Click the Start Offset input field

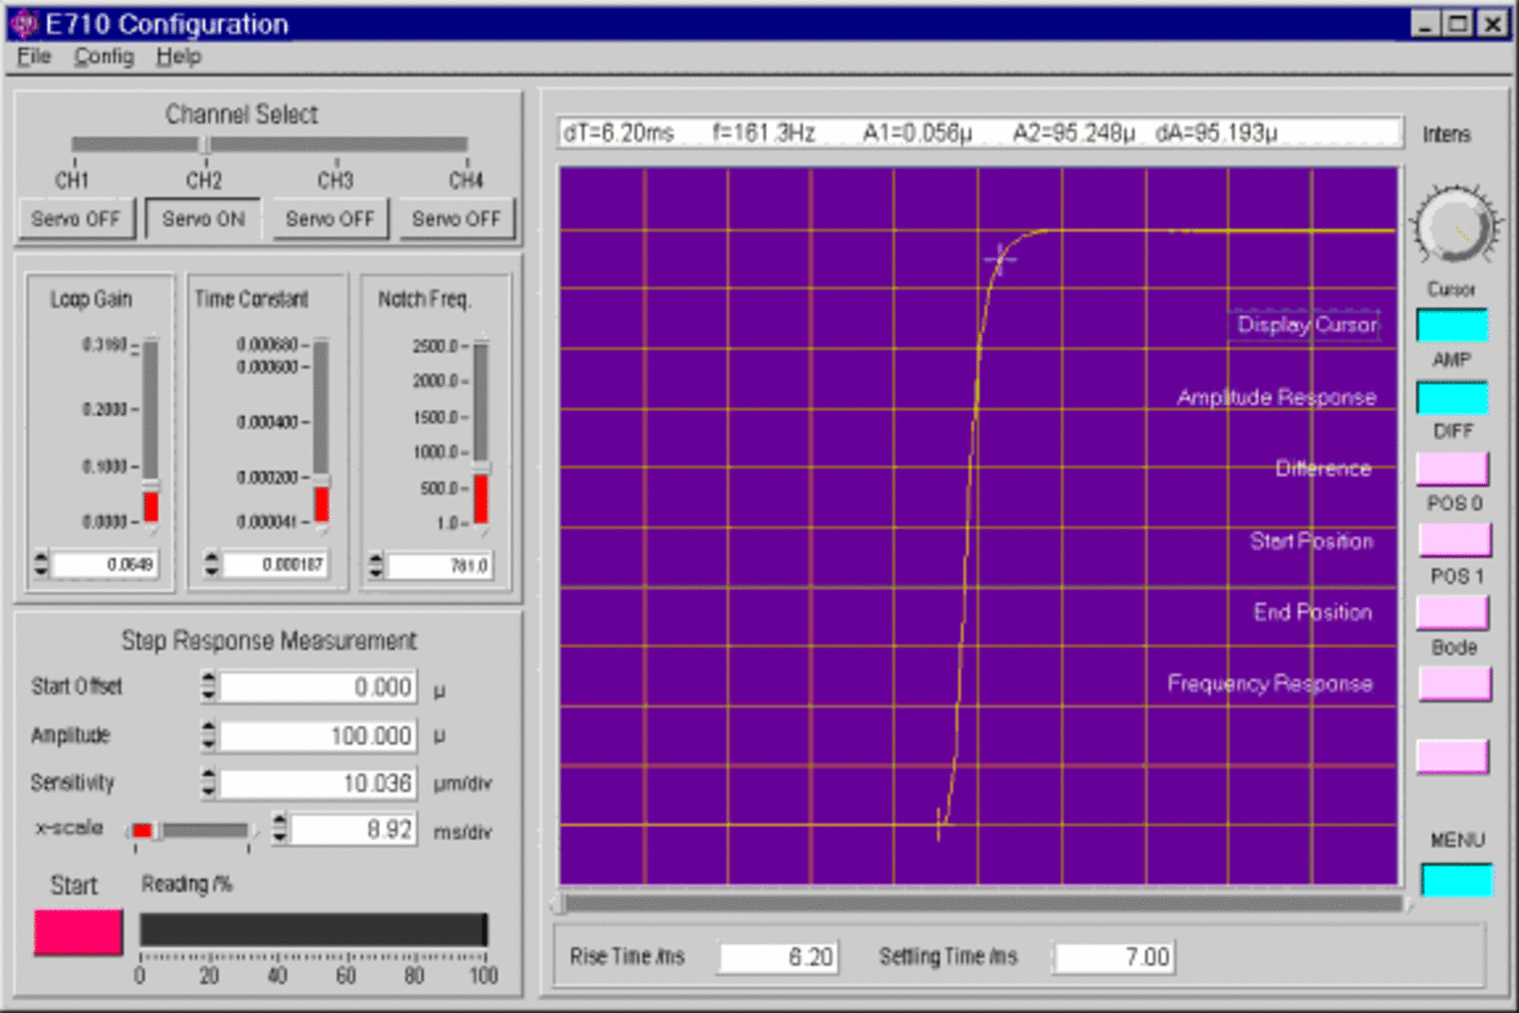point(318,687)
